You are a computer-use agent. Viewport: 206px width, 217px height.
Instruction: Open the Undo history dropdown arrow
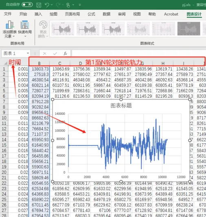[52, 5]
